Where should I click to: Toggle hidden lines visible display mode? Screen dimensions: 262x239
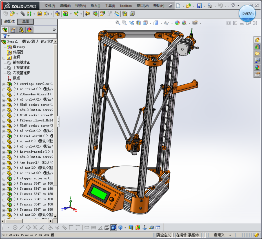[107, 228]
